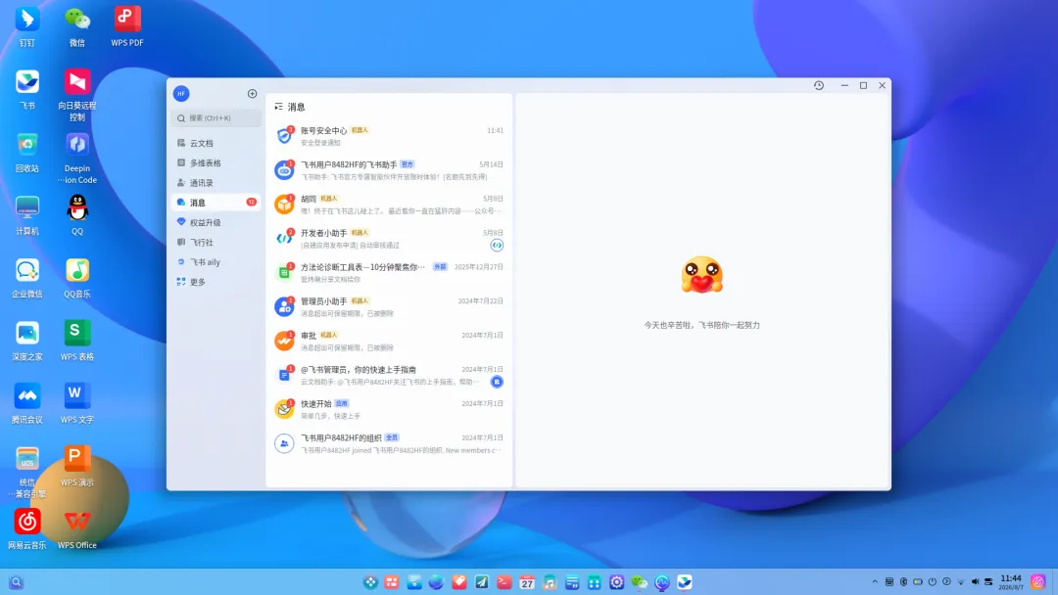Viewport: 1058px width, 595px height.
Task: Toggle the message list filter icon beside 消息
Action: tap(278, 107)
